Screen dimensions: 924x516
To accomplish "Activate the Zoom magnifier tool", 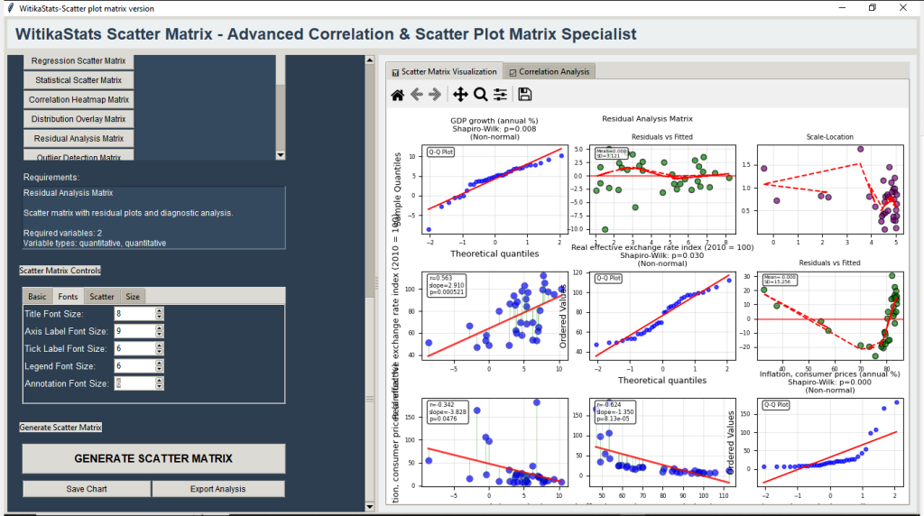I will click(x=480, y=95).
